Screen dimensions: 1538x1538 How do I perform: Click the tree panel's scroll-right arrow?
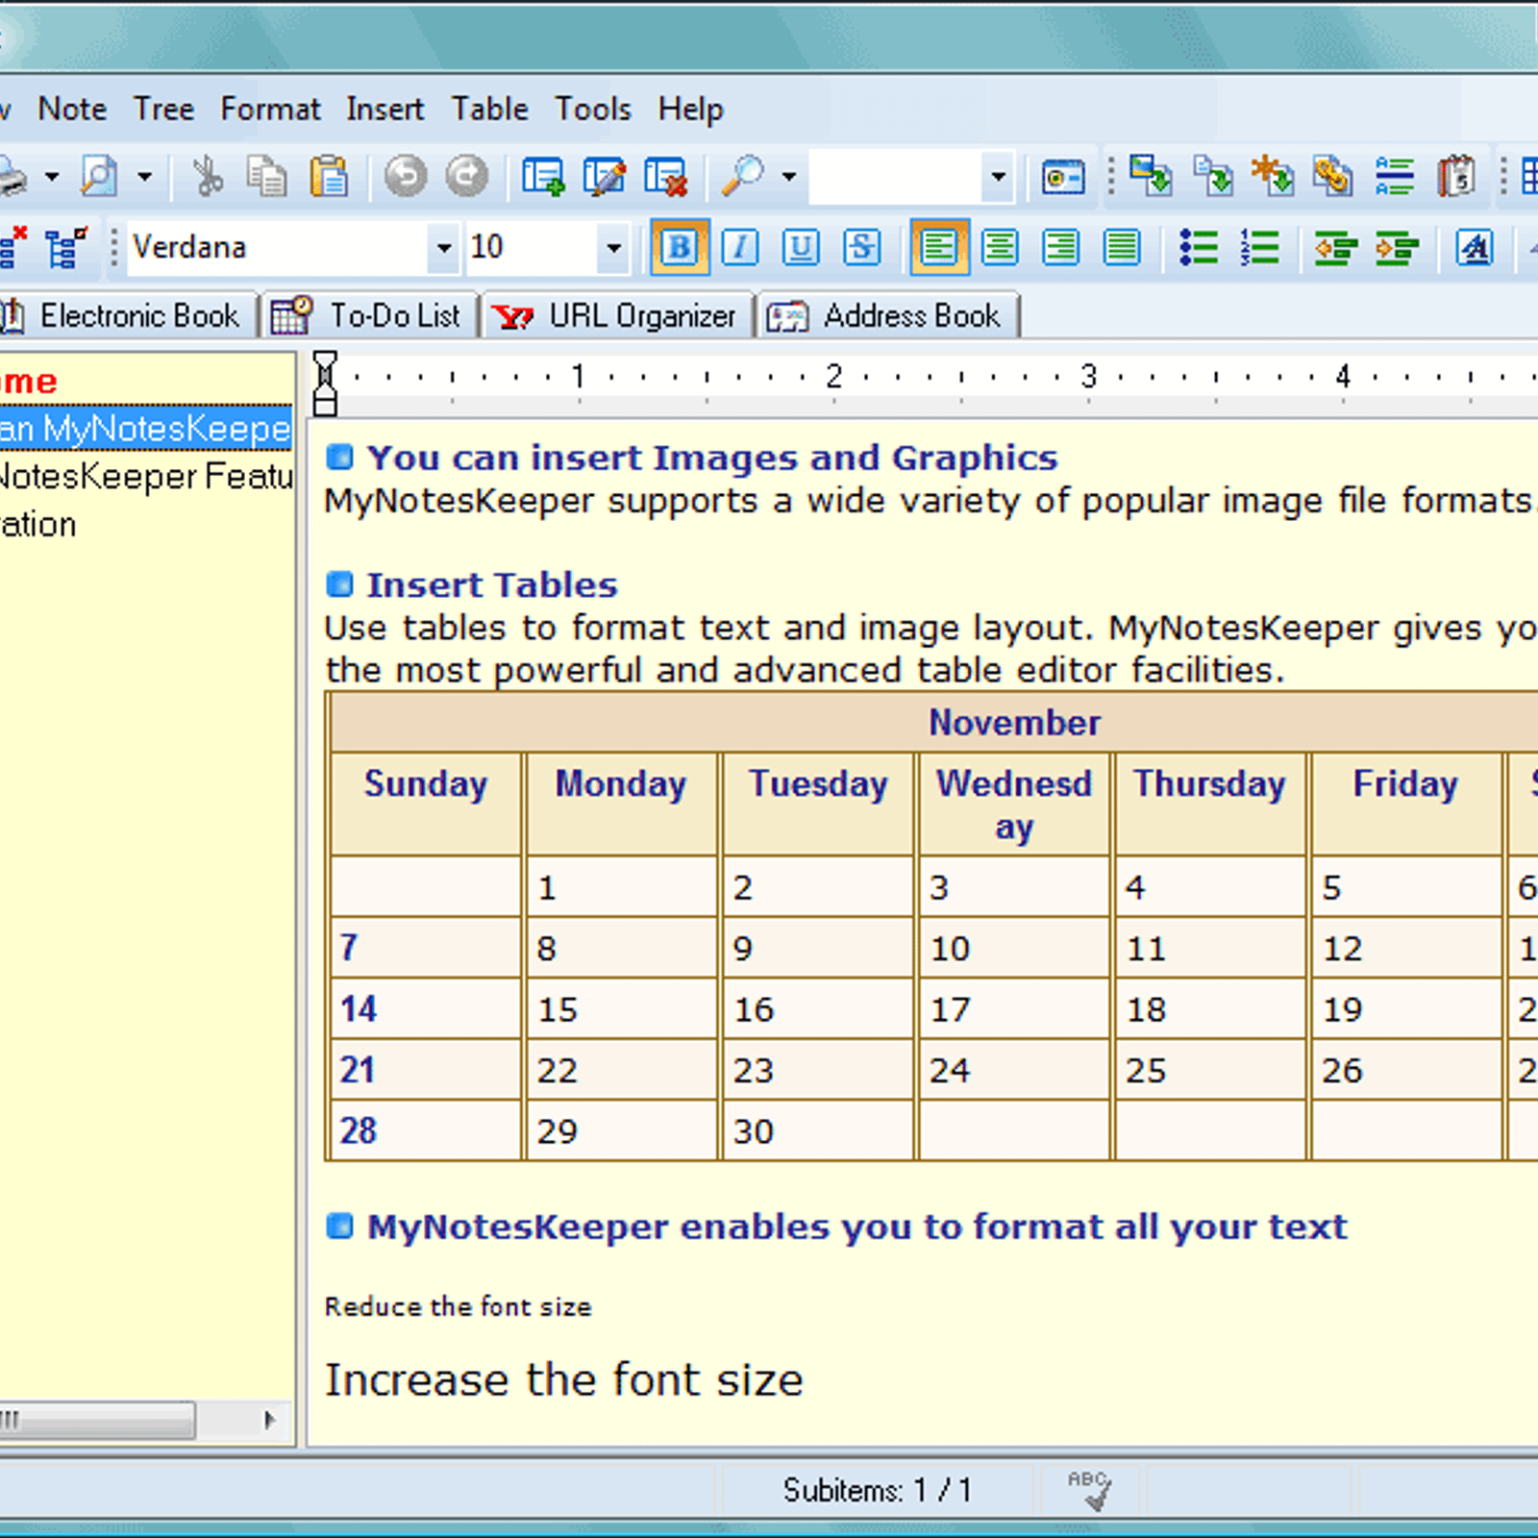(269, 1420)
